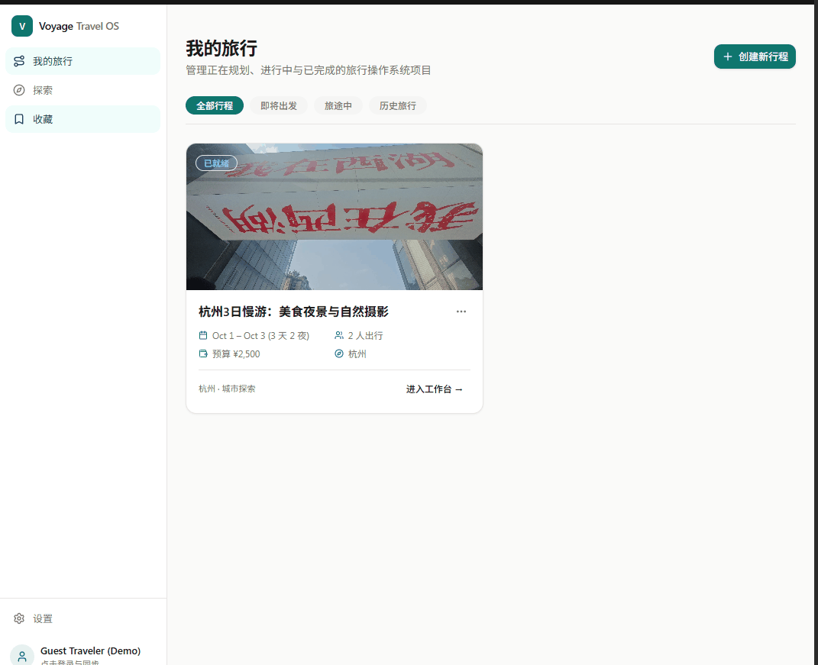Click the 已就绪 status badge
This screenshot has height=665, width=818.
click(216, 163)
